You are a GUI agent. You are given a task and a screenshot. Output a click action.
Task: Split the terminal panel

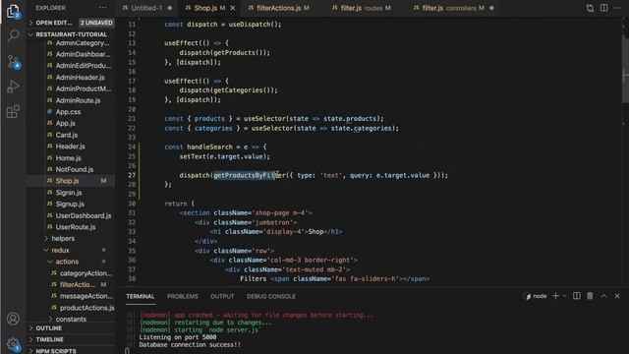pos(577,296)
